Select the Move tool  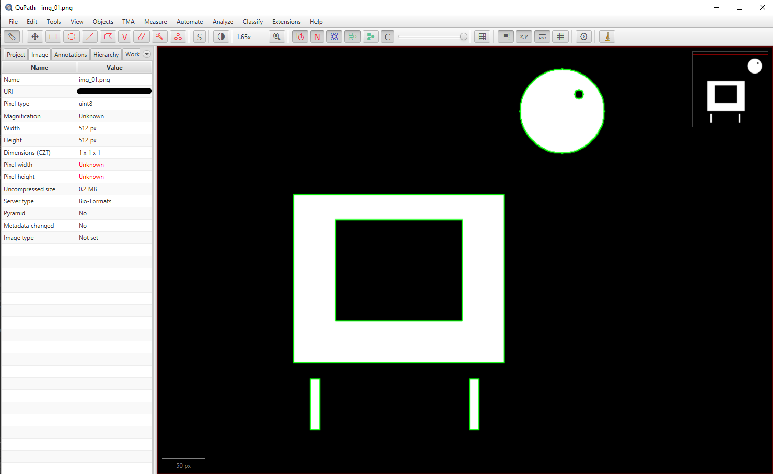point(34,36)
